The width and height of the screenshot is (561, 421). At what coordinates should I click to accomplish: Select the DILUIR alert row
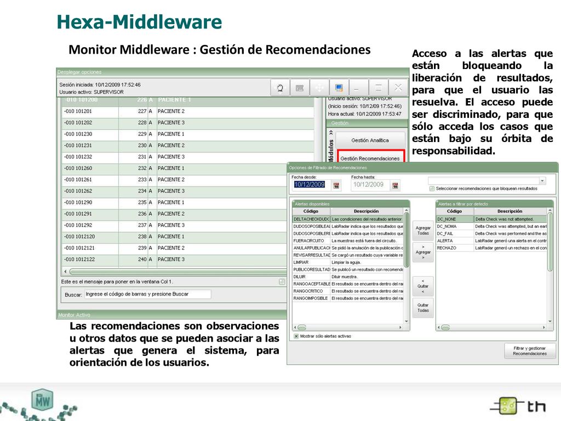[348, 276]
